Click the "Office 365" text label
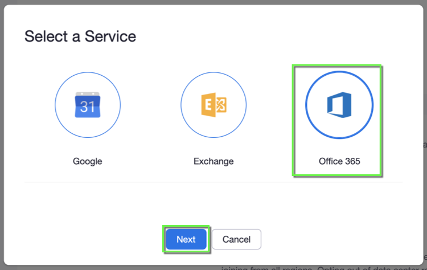The height and width of the screenshot is (270, 427). click(x=339, y=161)
